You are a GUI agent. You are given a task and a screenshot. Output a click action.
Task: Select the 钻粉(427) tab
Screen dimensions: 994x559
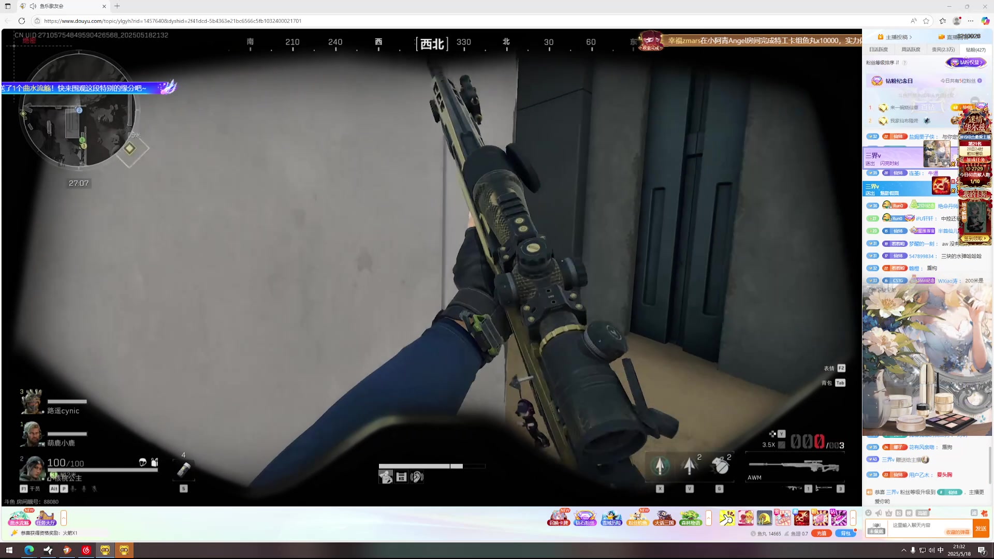coord(975,50)
